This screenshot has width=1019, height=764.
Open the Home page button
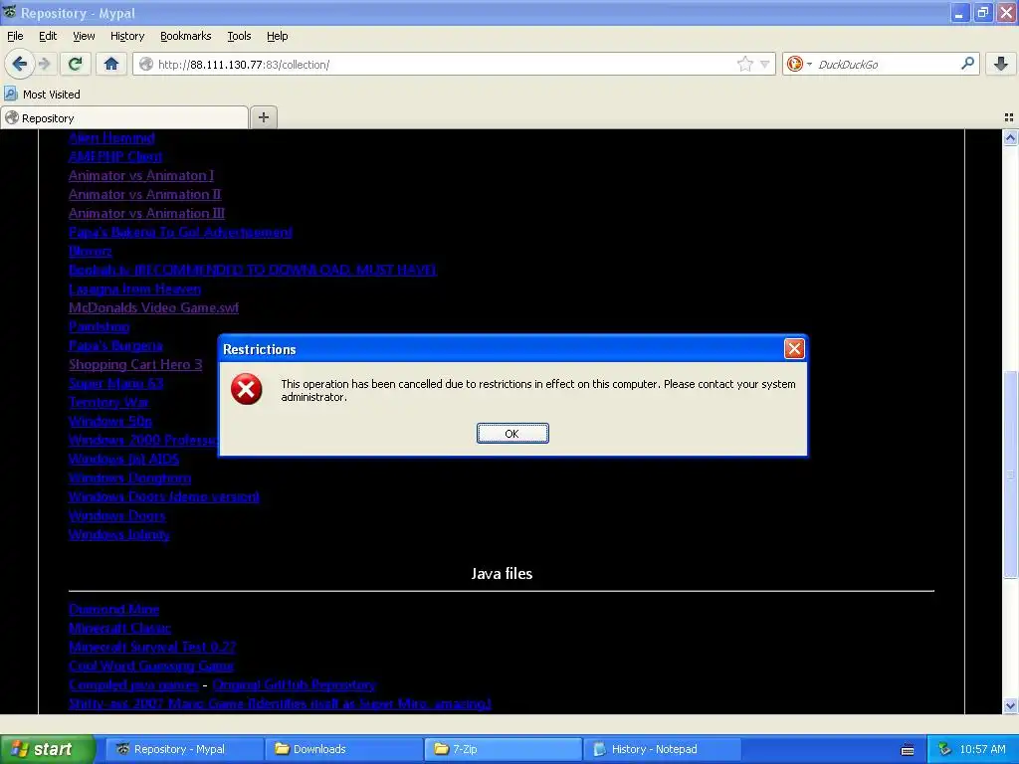111,64
